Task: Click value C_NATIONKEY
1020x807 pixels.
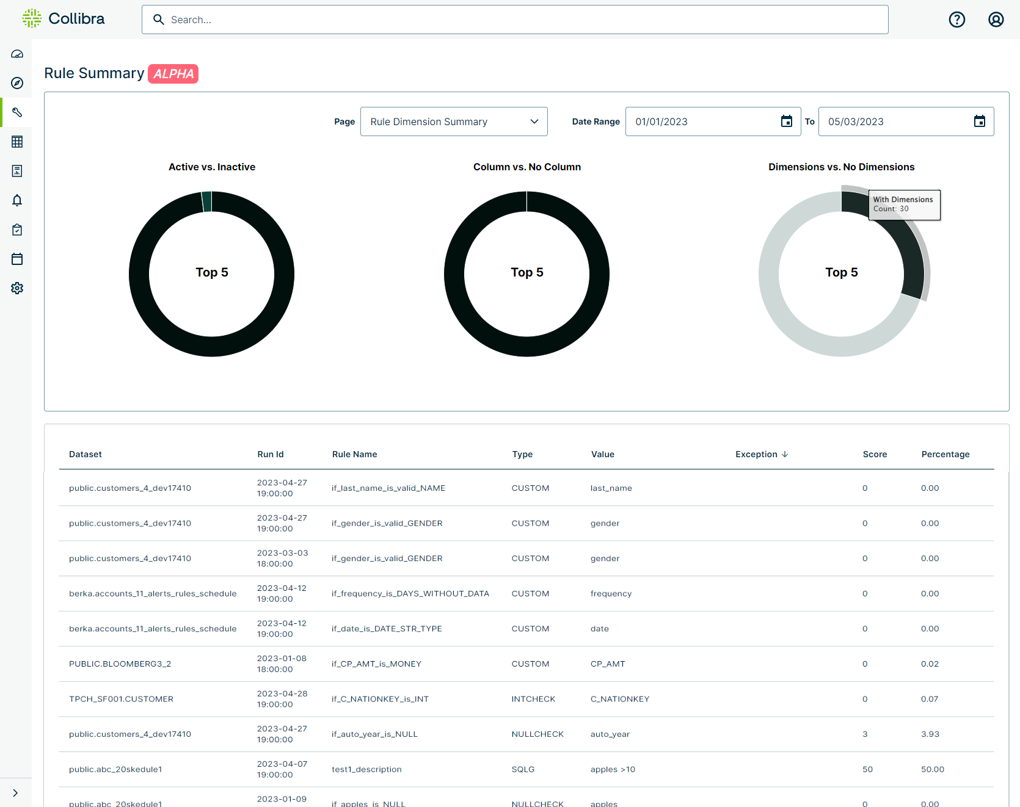Action: (x=620, y=699)
